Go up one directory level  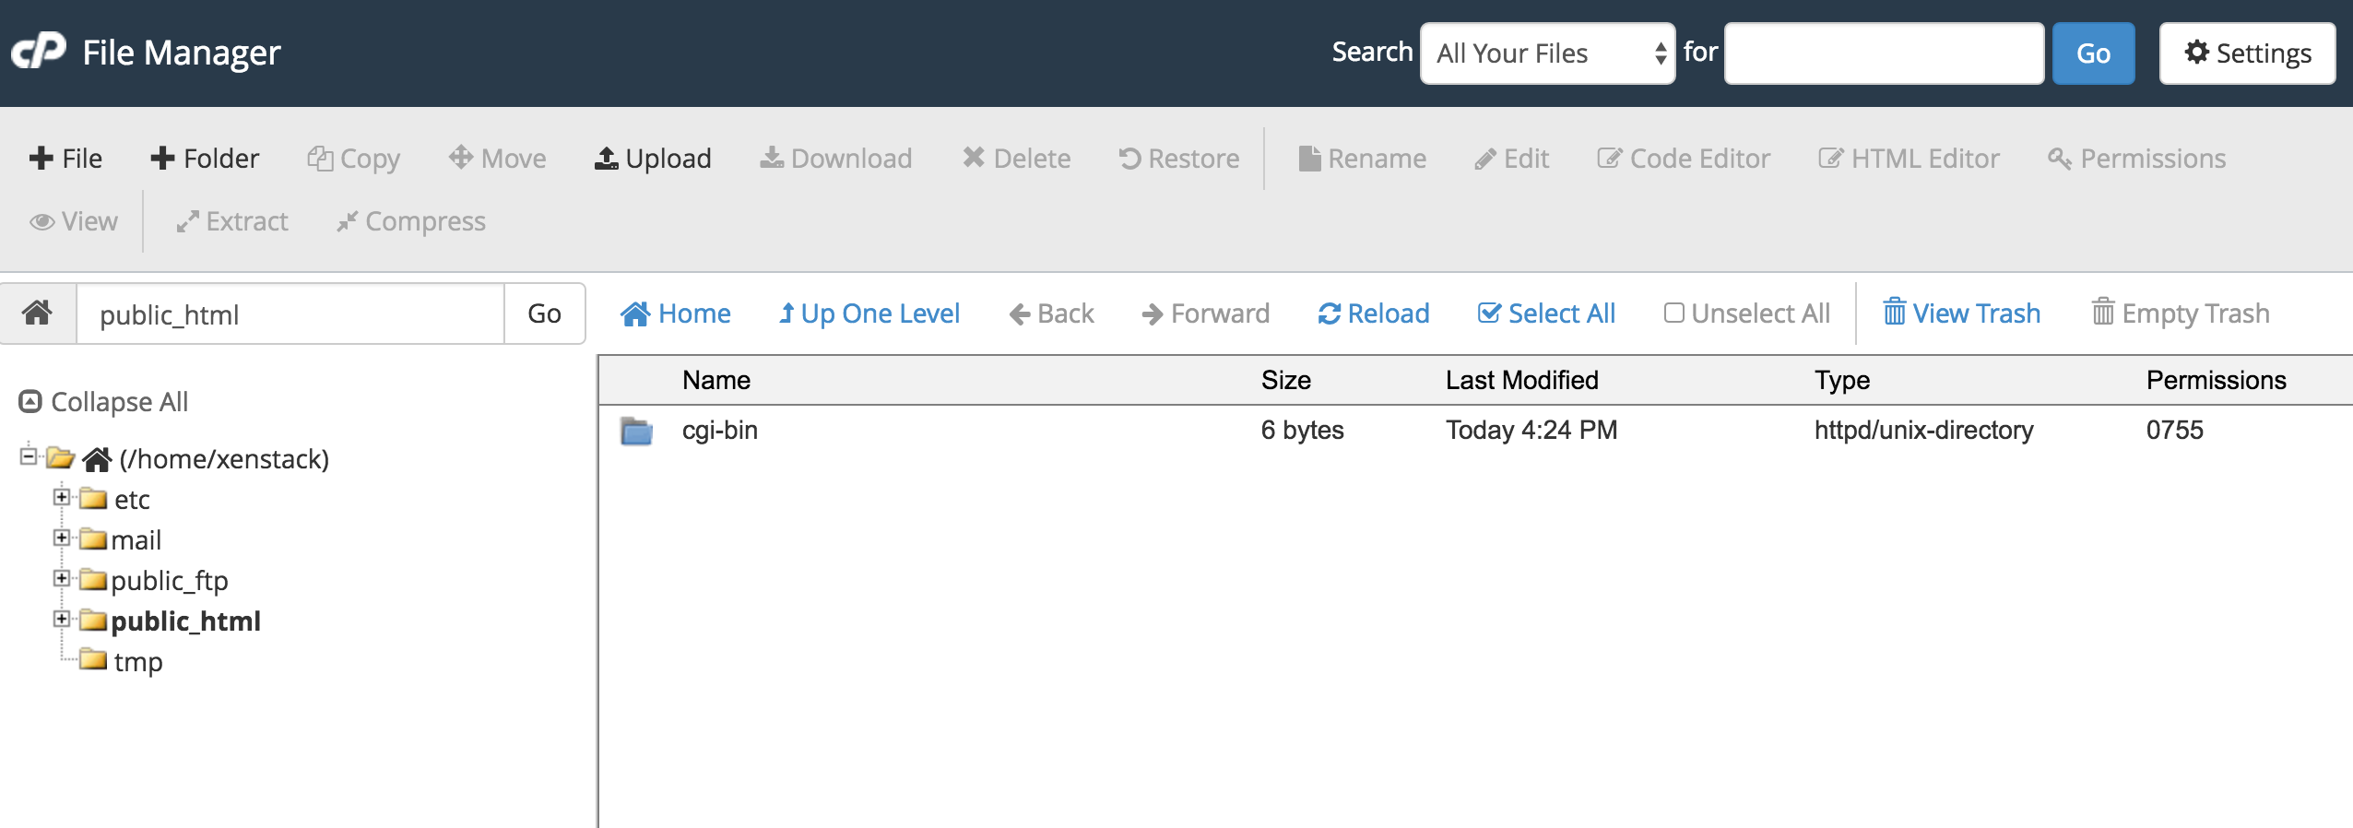(869, 313)
